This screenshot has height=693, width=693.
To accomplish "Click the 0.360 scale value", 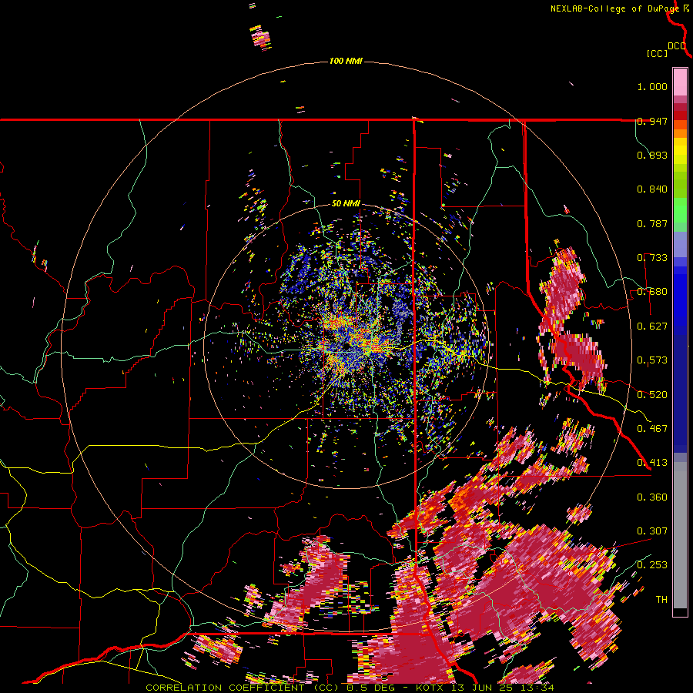I will click(652, 497).
